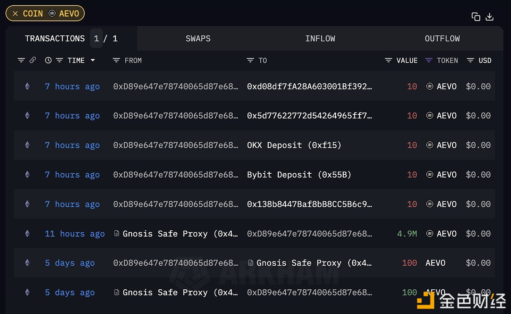Open the TO column filter
This screenshot has width=511, height=314.
pyautogui.click(x=250, y=60)
